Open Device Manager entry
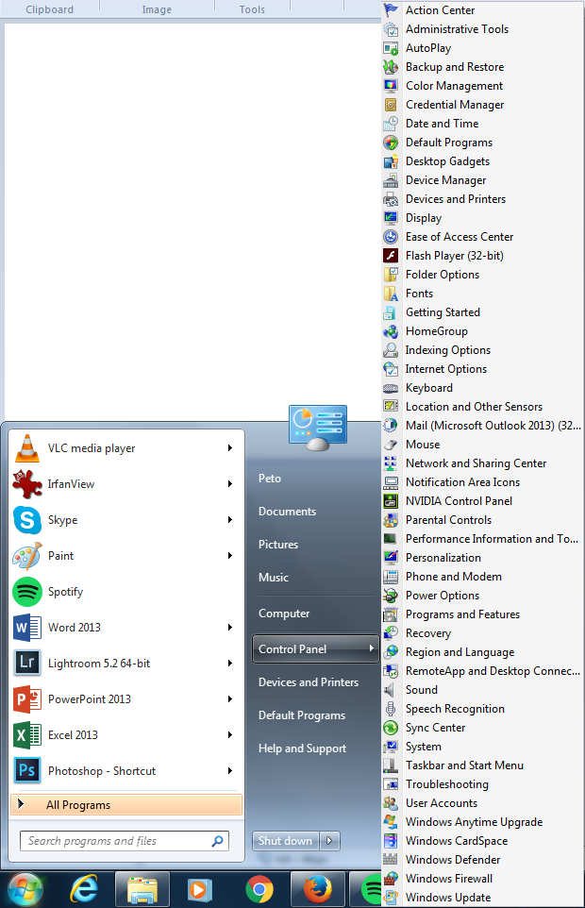Image resolution: width=585 pixels, height=908 pixels. (482, 180)
